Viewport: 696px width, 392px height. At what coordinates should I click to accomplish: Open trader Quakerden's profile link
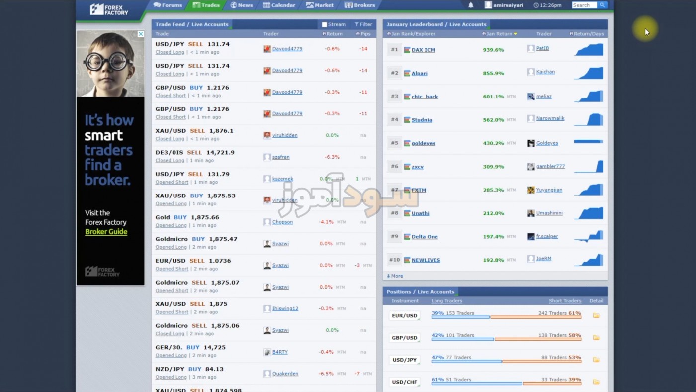285,374
